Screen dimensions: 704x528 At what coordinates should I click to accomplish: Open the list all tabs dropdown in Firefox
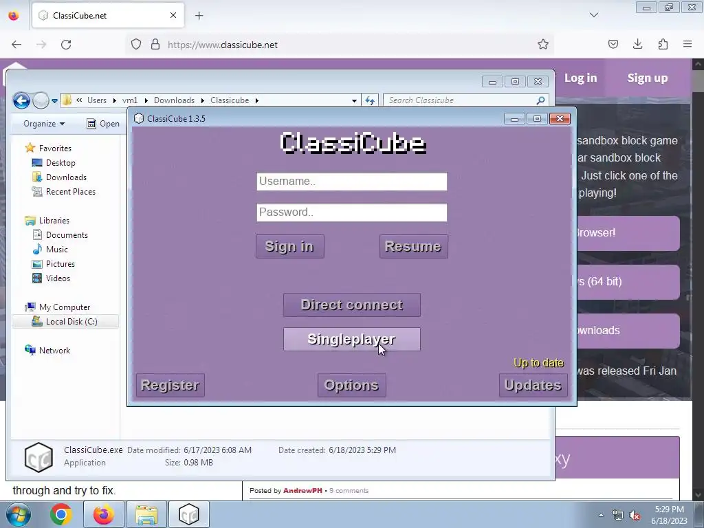point(593,15)
